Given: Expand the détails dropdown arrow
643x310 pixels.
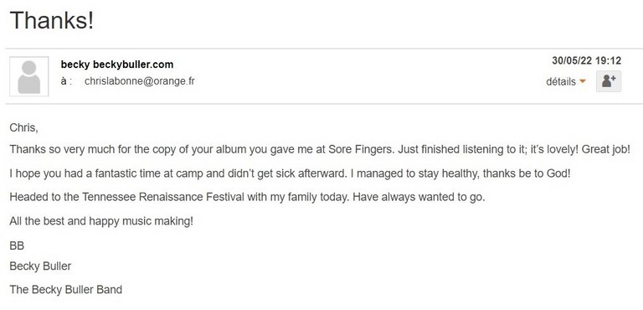Looking at the screenshot, I should pos(583,82).
